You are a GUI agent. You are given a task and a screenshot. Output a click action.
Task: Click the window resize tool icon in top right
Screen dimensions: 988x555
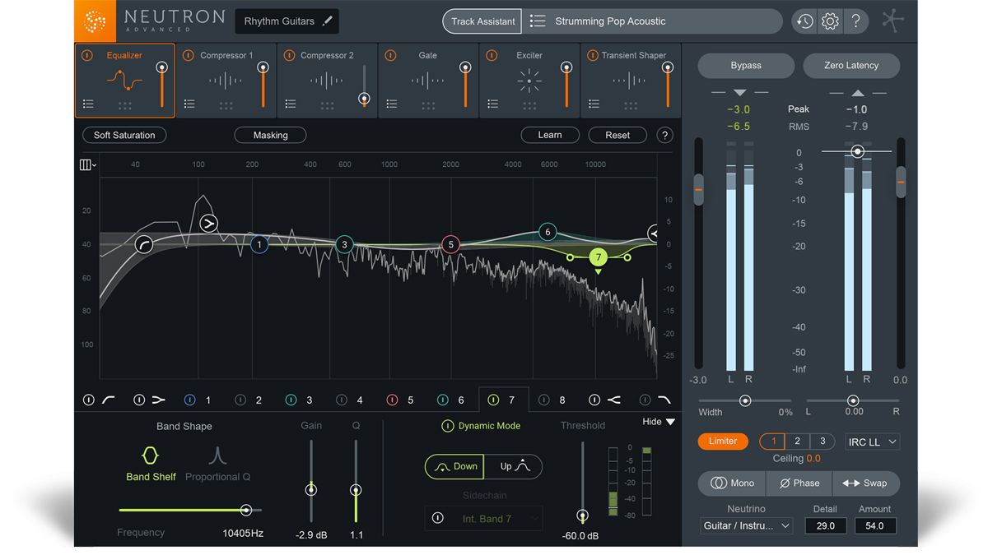click(892, 21)
